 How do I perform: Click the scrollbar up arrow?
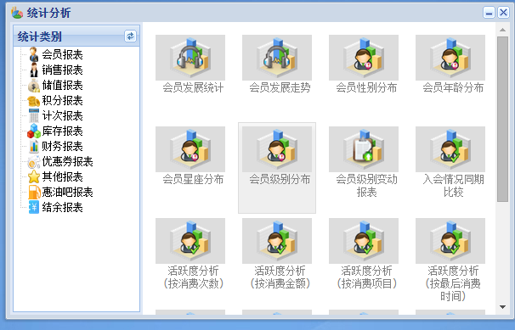pyautogui.click(x=502, y=30)
